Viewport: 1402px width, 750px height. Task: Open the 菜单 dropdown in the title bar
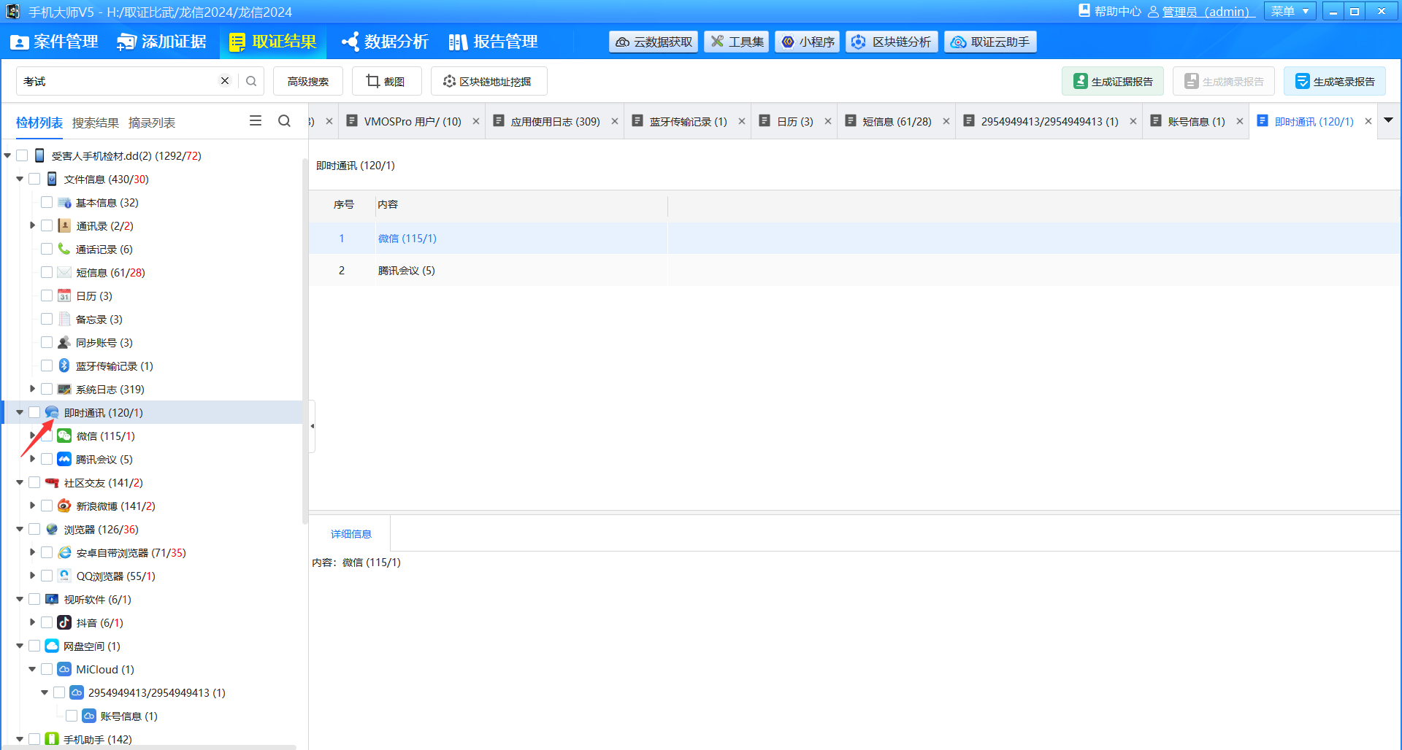pyautogui.click(x=1290, y=12)
